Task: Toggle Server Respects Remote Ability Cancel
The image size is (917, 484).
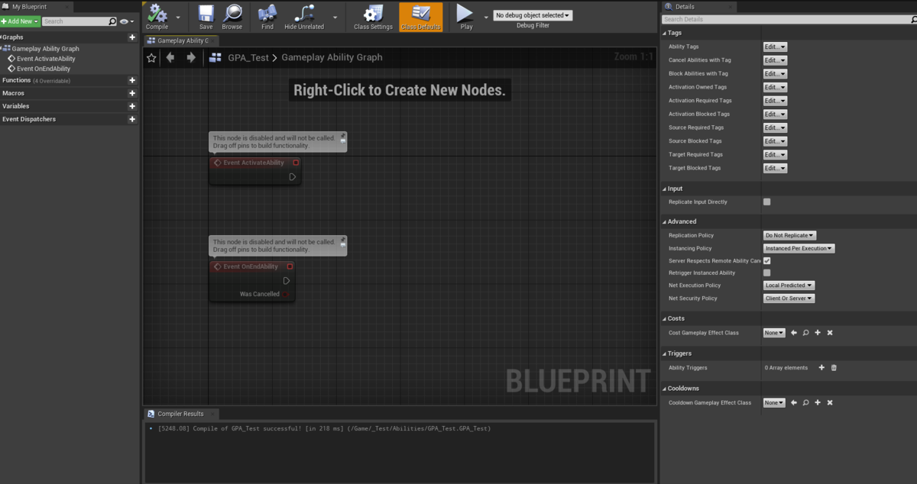Action: pos(767,261)
